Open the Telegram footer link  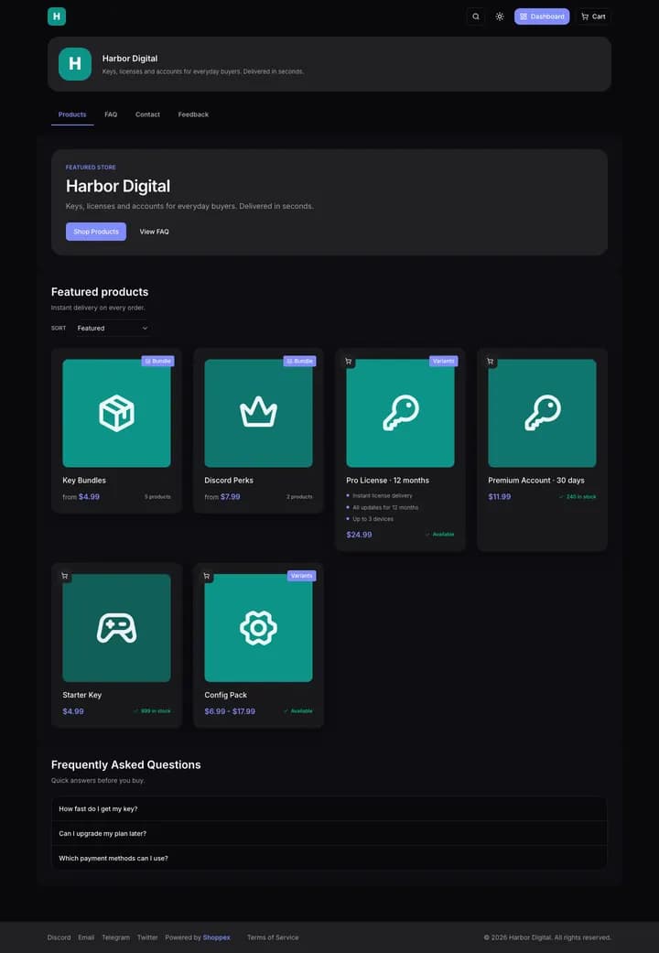point(115,937)
